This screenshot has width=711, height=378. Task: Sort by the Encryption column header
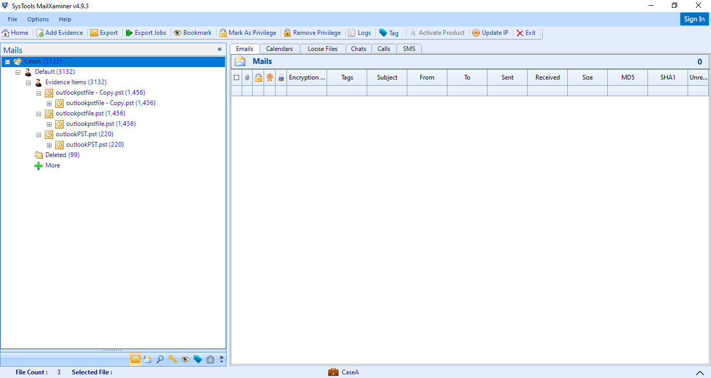307,77
